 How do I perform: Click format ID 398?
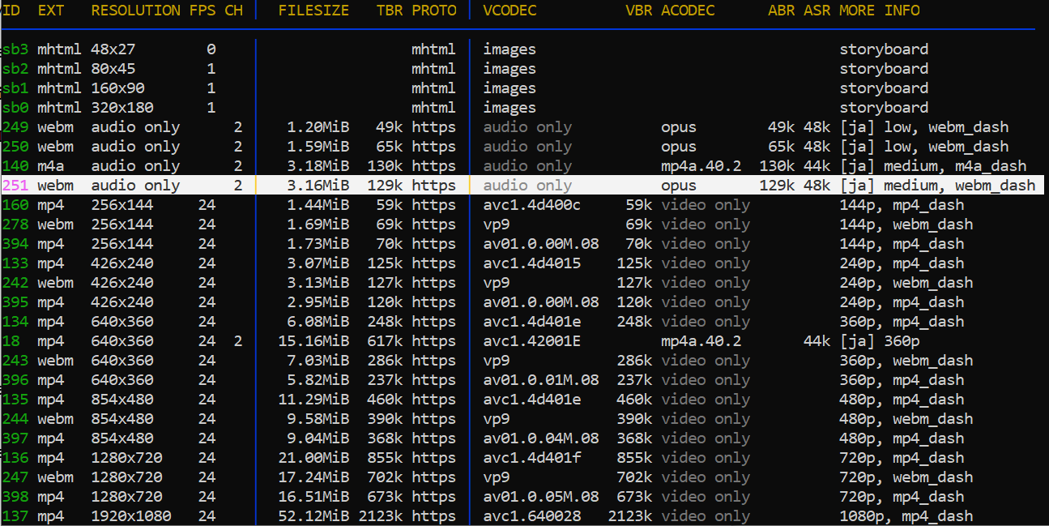(15, 497)
